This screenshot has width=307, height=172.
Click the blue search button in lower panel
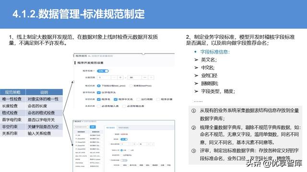point(93,127)
